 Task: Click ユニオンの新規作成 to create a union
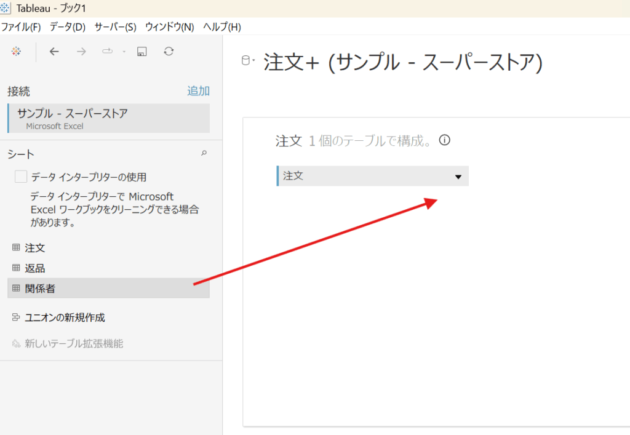pyautogui.click(x=64, y=317)
